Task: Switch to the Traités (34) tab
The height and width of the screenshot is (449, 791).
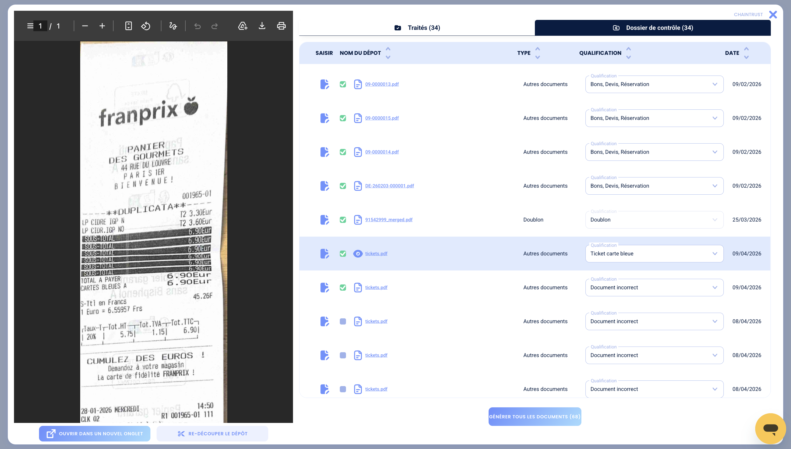Action: coord(417,28)
